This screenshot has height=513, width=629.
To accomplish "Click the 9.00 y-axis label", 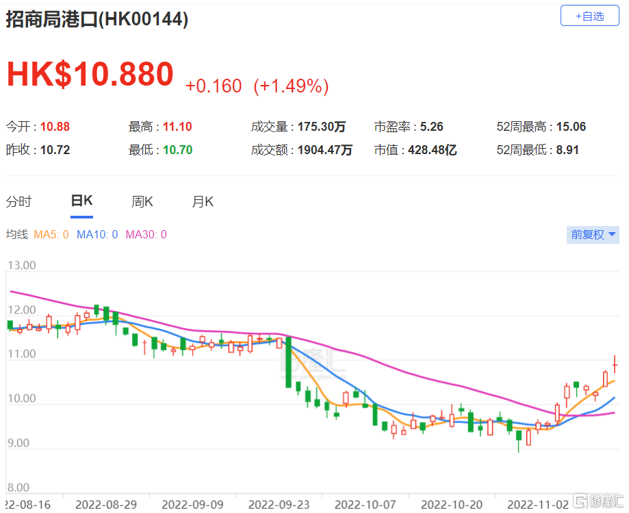I will click(18, 443).
